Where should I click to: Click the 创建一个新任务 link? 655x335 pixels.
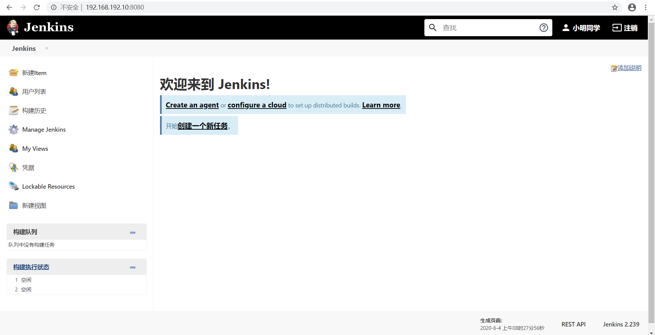[203, 126]
